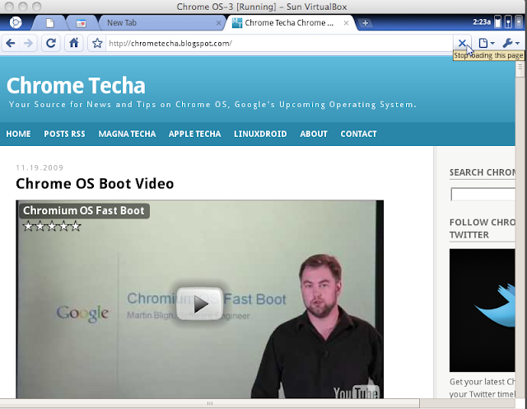Open the HOME nav item

pos(18,134)
